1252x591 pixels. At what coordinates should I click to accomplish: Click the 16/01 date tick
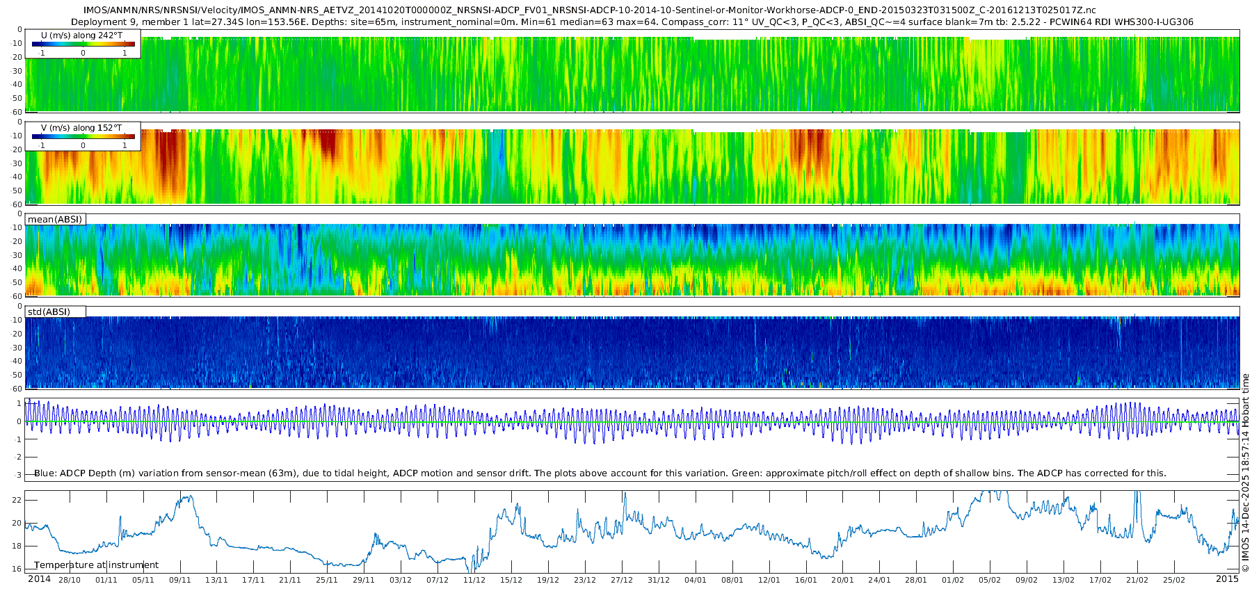(806, 580)
